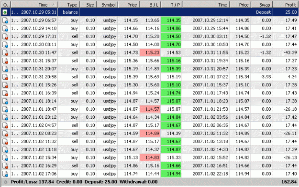Click the -3.93 swap value
Viewport: 299px width, 187px height.
(x=266, y=77)
